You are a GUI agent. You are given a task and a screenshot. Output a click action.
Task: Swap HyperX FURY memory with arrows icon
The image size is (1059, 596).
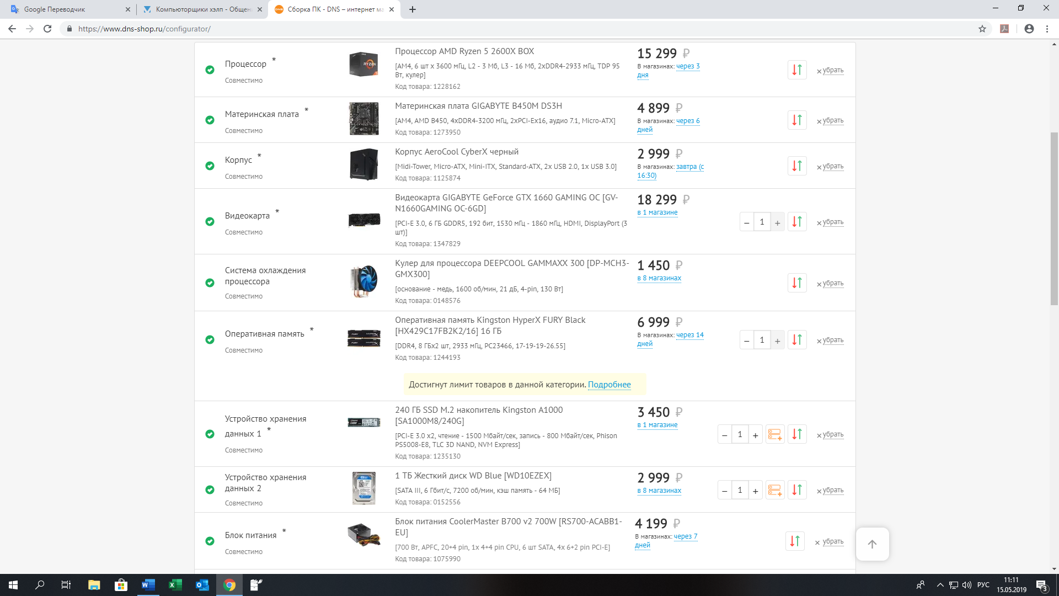tap(797, 340)
